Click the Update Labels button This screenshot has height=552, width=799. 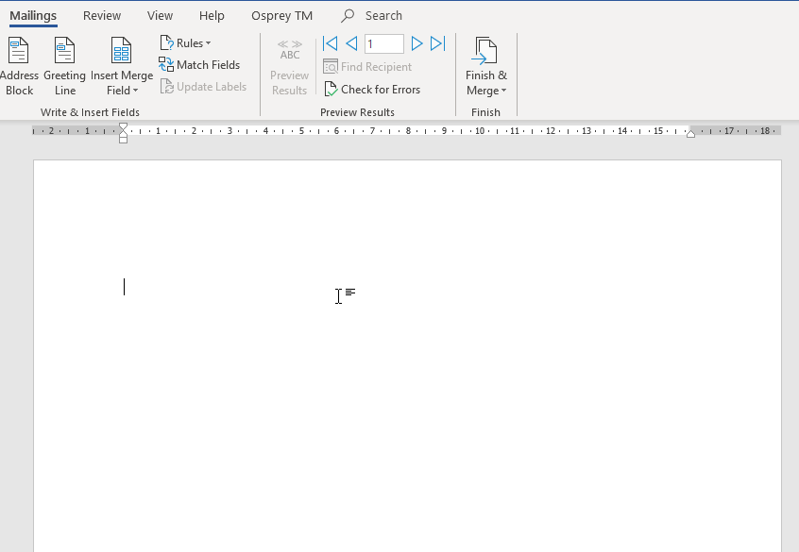coord(203,87)
